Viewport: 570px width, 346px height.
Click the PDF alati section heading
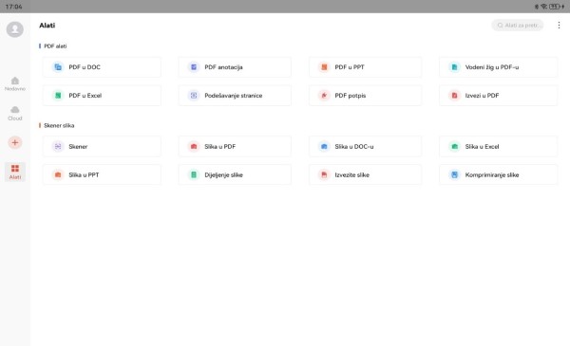point(55,46)
